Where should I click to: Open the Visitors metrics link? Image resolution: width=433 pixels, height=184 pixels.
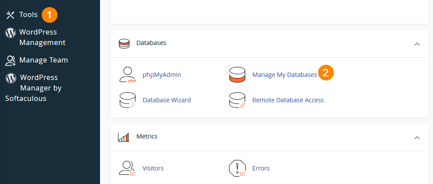point(153,168)
